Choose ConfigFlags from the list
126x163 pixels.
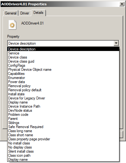point(63,65)
